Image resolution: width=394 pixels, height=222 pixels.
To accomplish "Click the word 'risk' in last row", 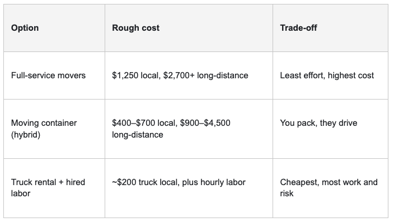I will click(287, 193).
